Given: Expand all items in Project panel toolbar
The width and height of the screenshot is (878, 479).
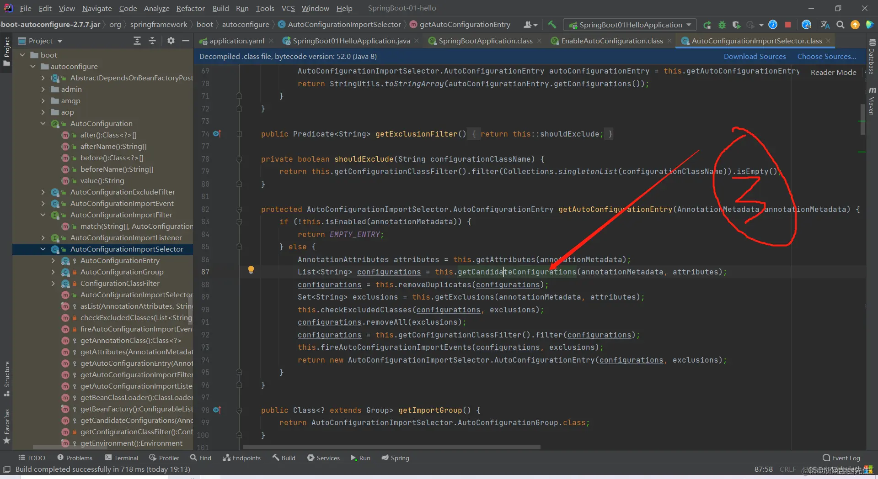Looking at the screenshot, I should point(137,41).
